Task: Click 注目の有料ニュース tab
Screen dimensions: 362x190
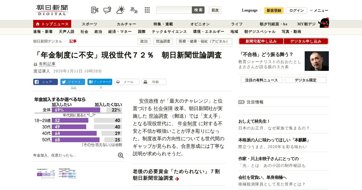Action: click(x=262, y=80)
